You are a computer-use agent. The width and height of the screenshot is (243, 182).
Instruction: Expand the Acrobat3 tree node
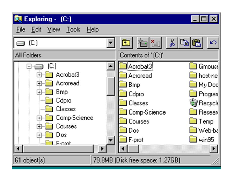pyautogui.click(x=39, y=75)
